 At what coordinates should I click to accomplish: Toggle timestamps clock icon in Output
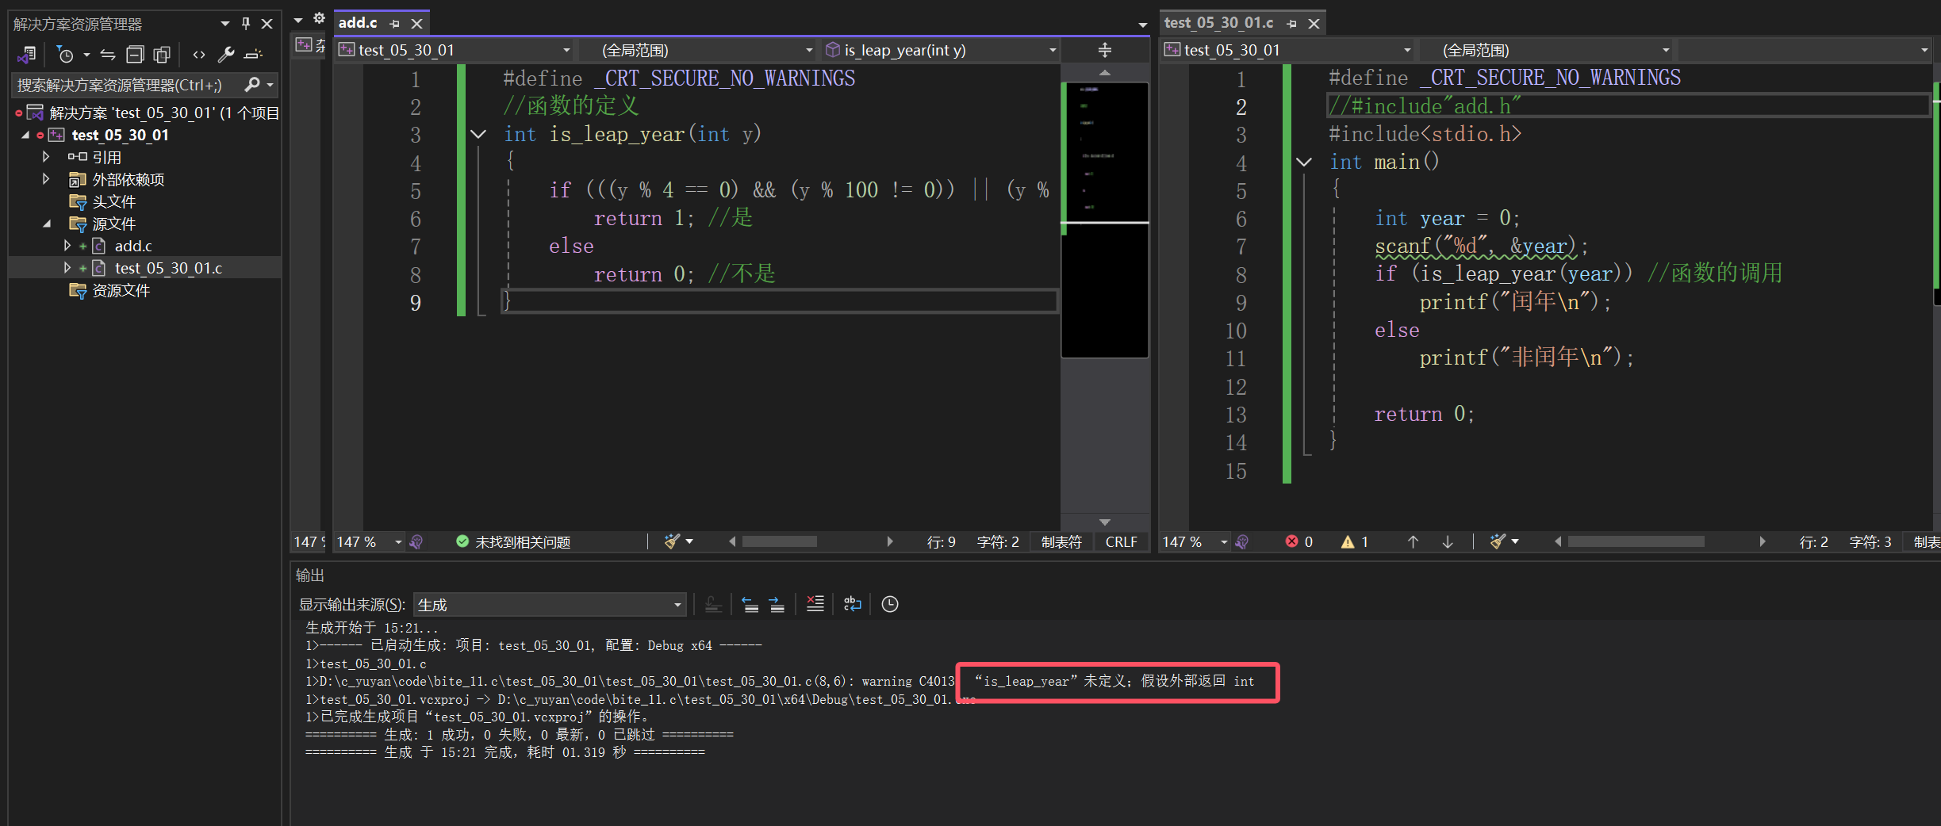click(890, 605)
